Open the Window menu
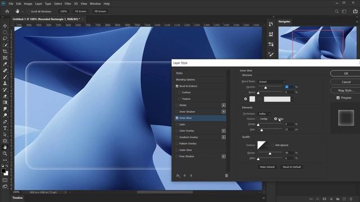The height and width of the screenshot is (202, 360). pos(95,4)
